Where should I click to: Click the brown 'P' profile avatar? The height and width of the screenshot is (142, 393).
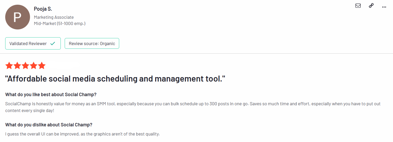(17, 17)
